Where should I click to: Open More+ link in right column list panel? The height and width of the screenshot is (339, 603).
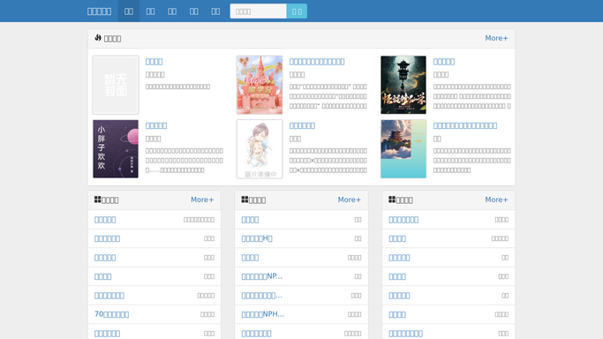[496, 200]
